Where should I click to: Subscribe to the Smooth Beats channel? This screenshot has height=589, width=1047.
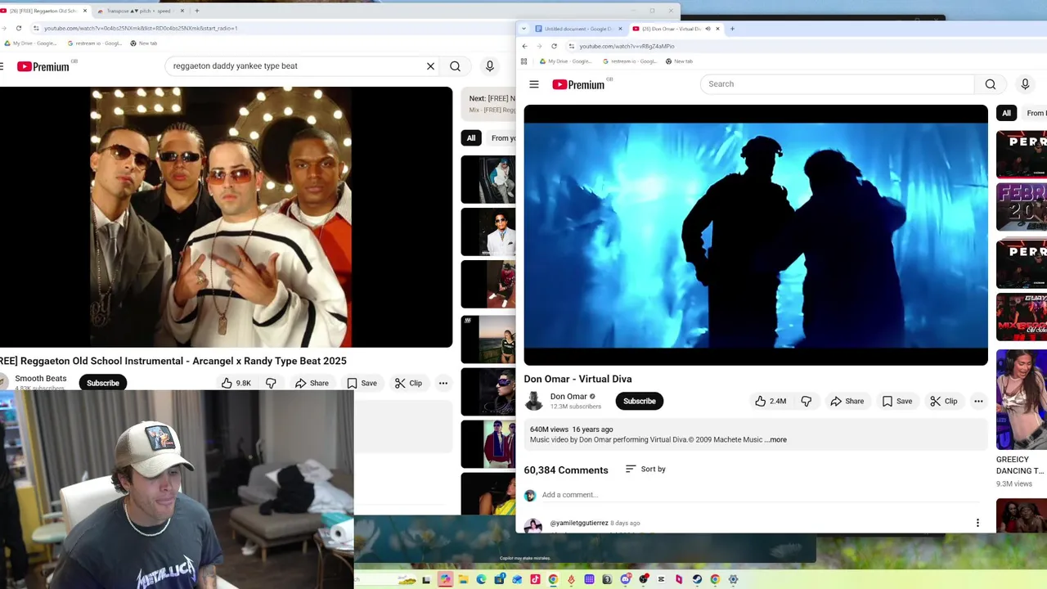(103, 383)
